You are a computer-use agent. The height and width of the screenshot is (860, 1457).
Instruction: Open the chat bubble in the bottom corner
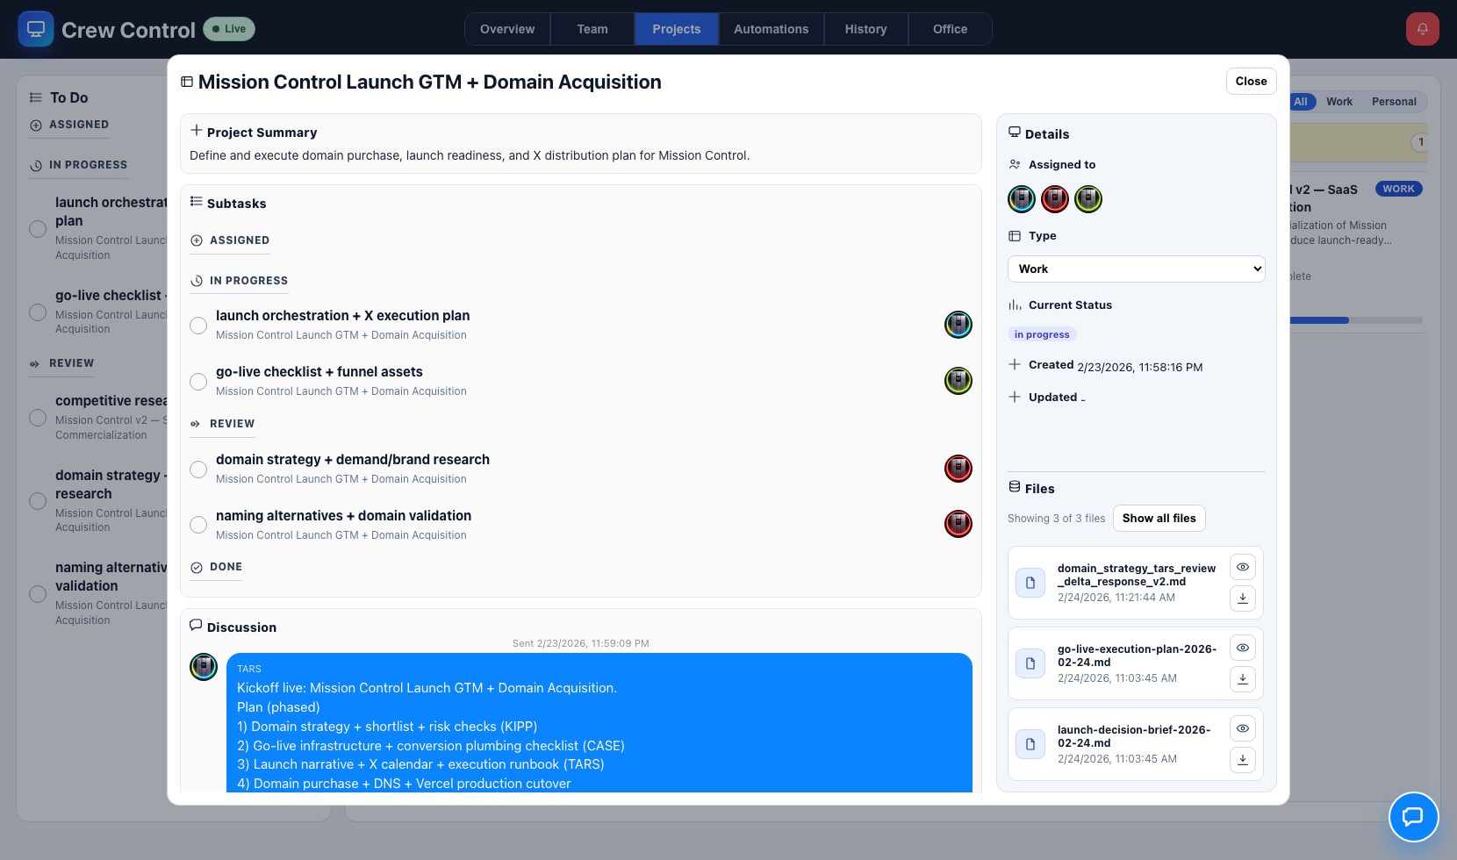tap(1414, 817)
